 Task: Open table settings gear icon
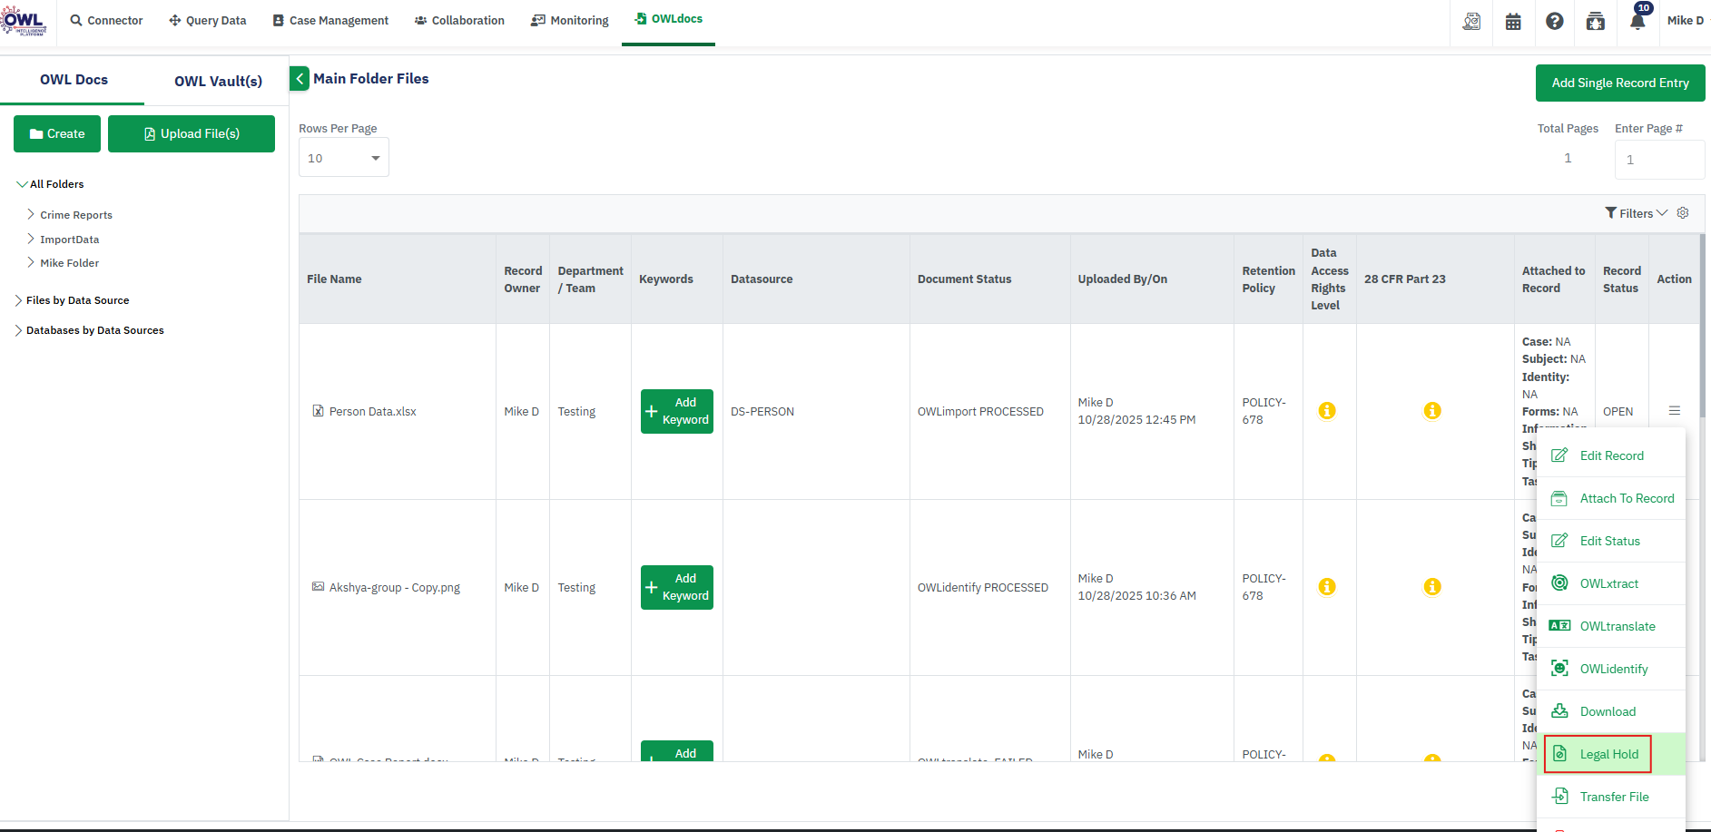(x=1683, y=213)
